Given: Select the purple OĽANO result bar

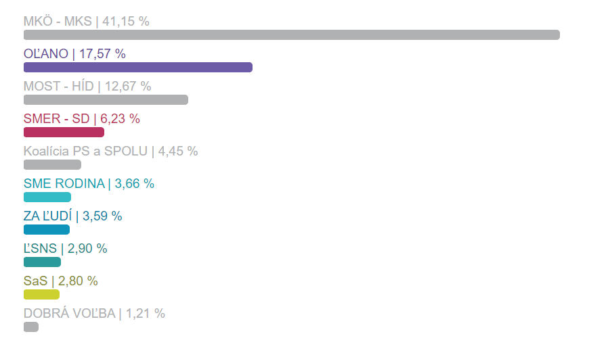Looking at the screenshot, I should pyautogui.click(x=137, y=68).
